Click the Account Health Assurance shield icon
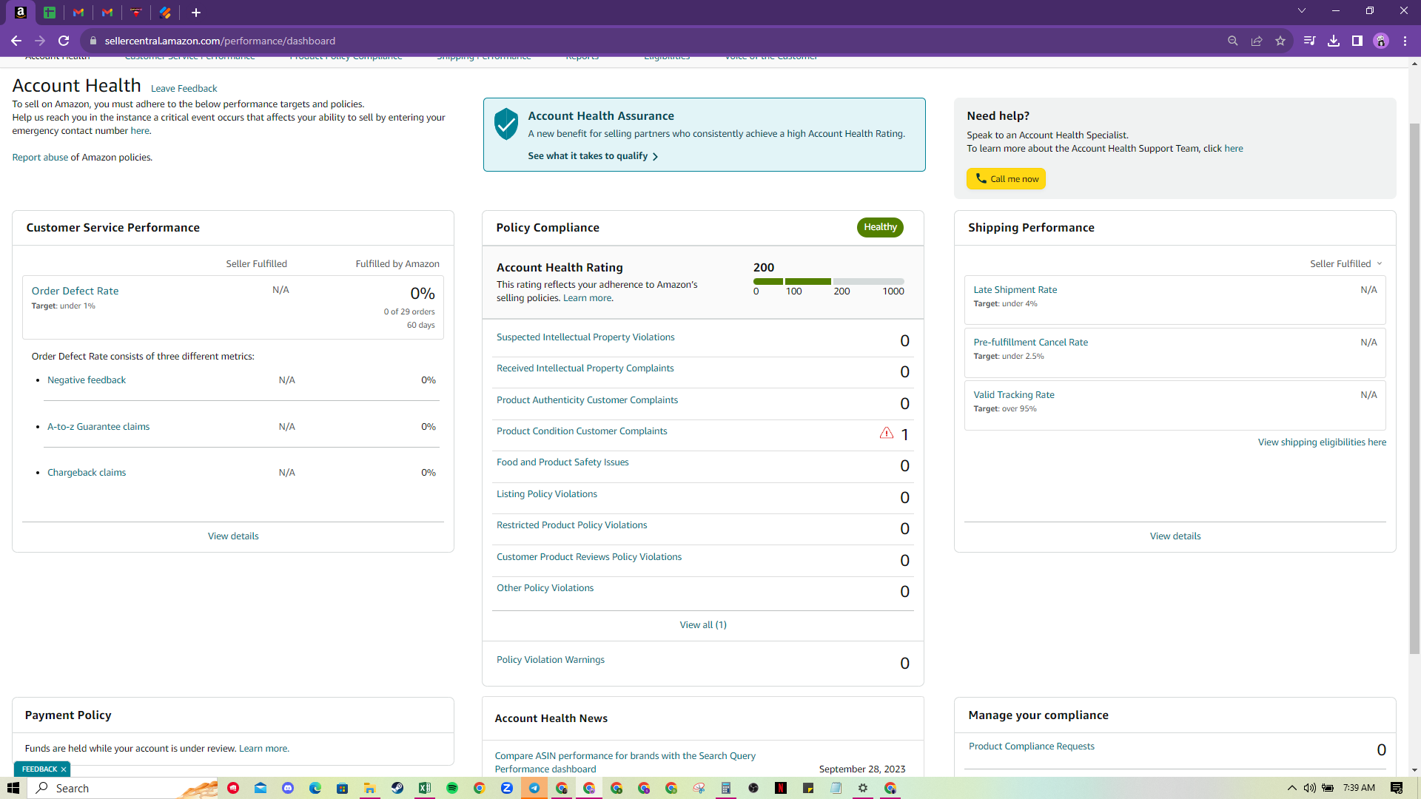 point(506,124)
